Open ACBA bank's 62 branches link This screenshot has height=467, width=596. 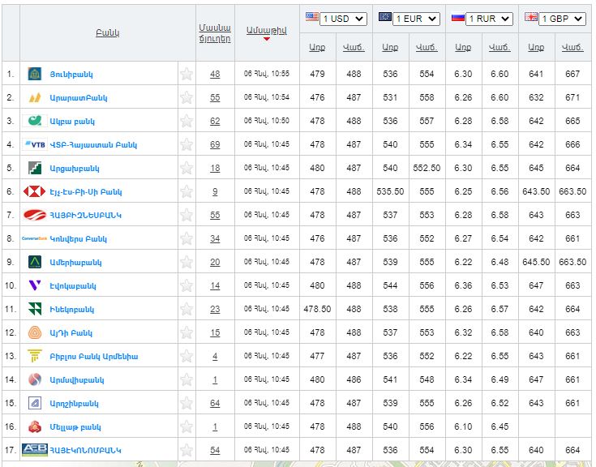point(215,122)
